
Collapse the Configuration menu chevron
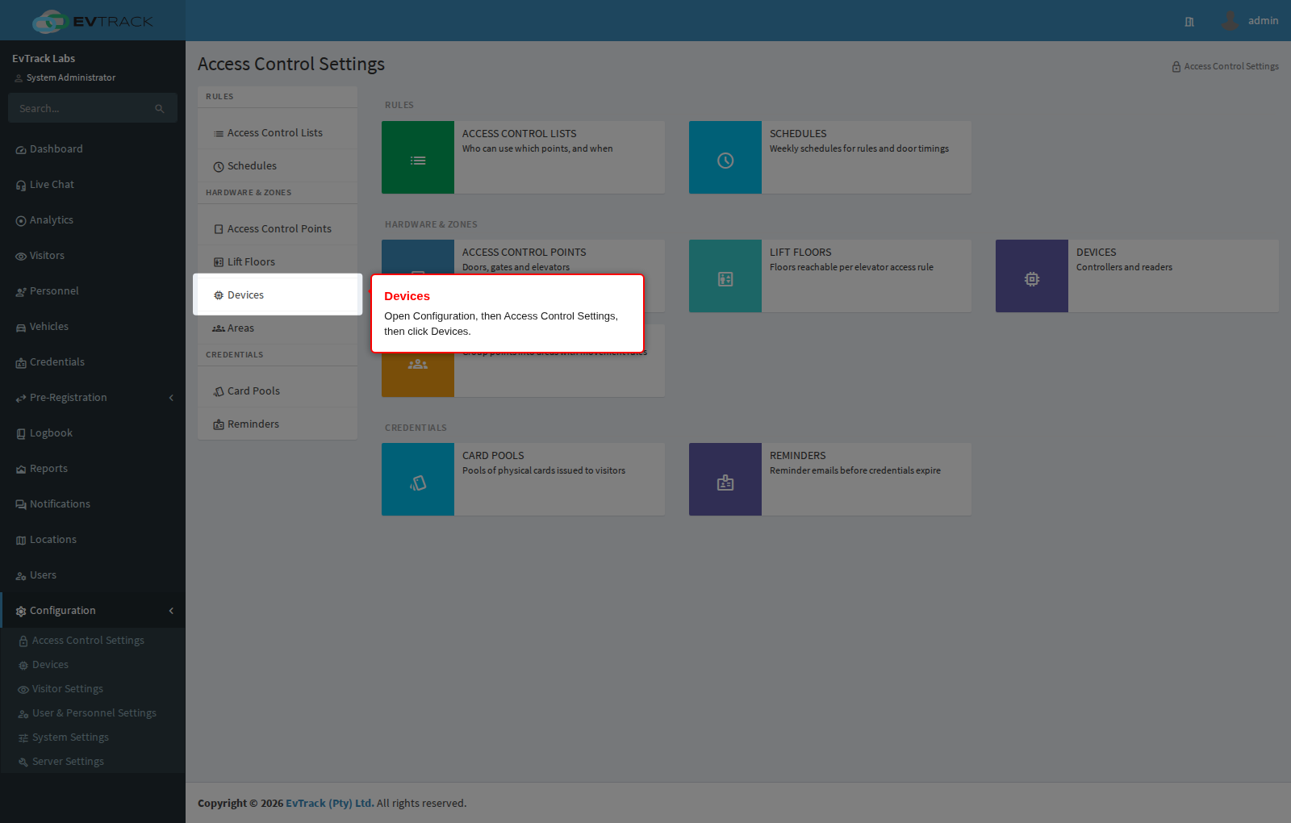pyautogui.click(x=171, y=611)
